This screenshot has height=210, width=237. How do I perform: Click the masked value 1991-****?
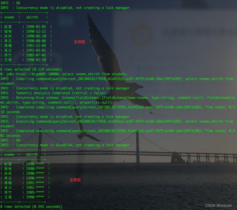click(35, 183)
